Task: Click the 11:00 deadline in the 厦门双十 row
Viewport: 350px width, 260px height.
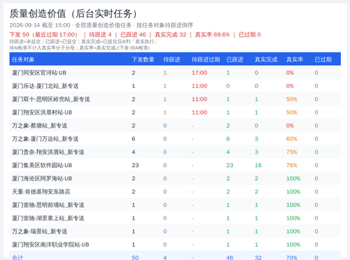Action: (x=199, y=99)
